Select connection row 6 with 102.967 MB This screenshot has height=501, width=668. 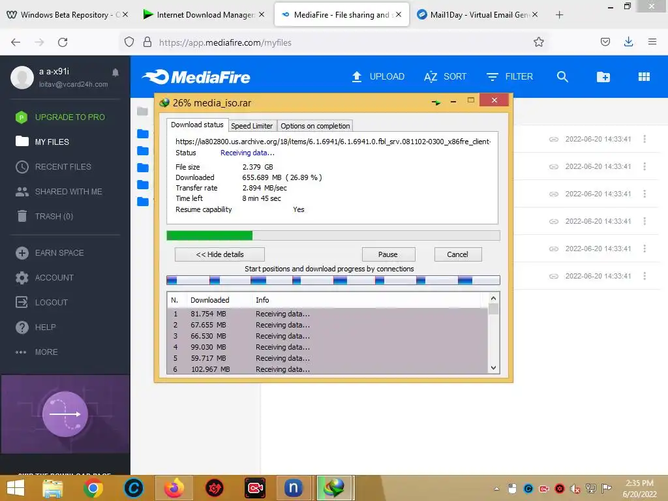(x=327, y=369)
